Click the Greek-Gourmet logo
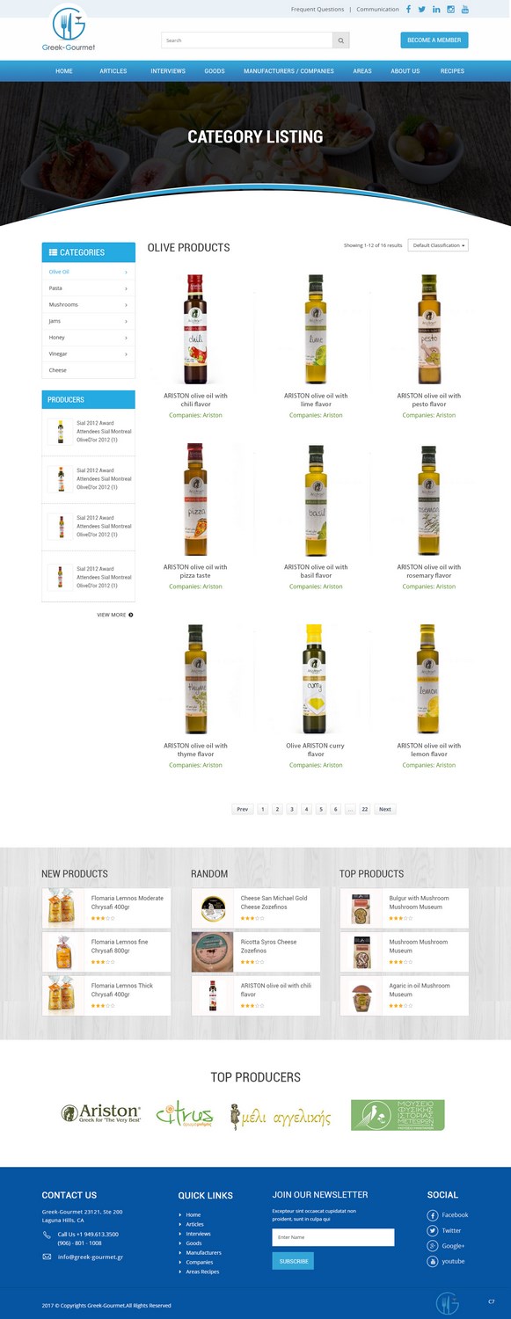Screen dimensions: 511x1319 point(69,28)
